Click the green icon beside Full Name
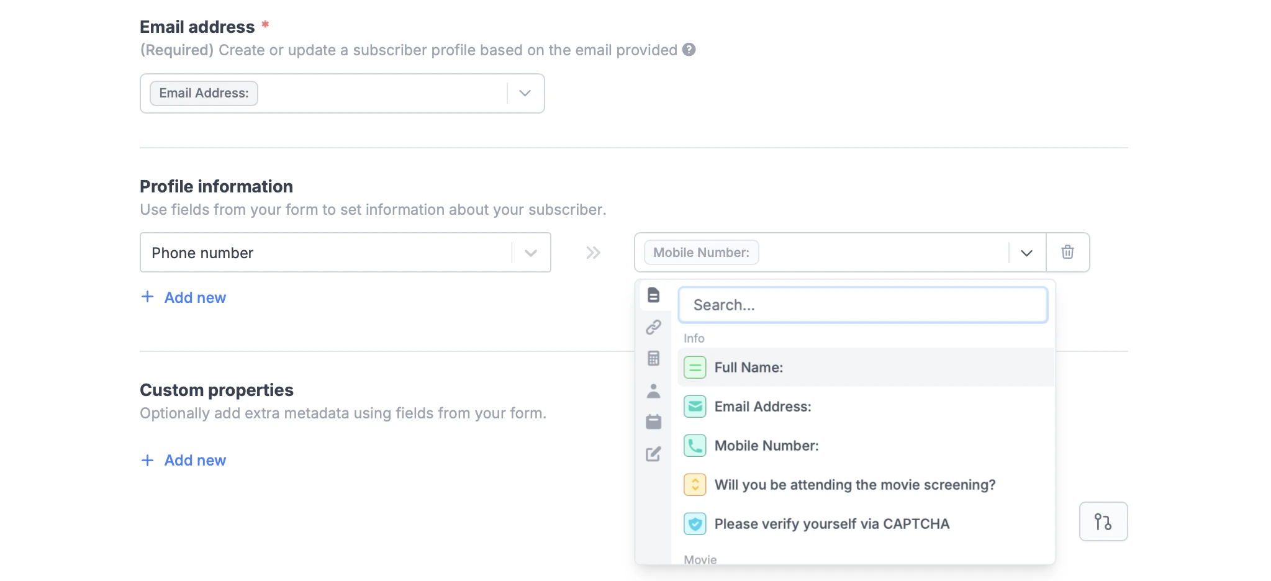This screenshot has width=1271, height=581. (x=695, y=367)
